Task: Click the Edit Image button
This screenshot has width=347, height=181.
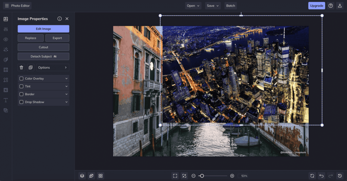Action: pos(43,29)
